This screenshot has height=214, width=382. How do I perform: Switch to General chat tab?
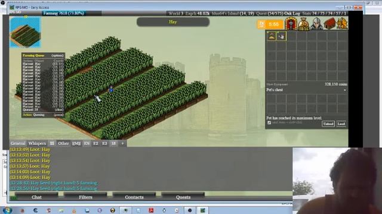click(x=18, y=143)
